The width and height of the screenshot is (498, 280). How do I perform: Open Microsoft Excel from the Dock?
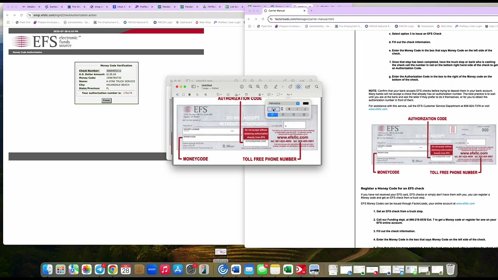tap(288, 269)
